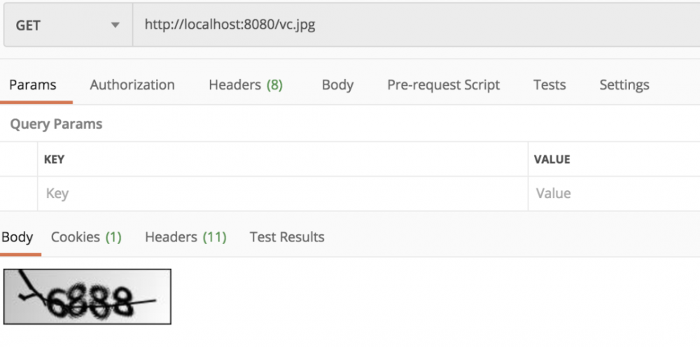Click the localhost:8080/vc.jpg URL field
This screenshot has width=700, height=347.
(x=413, y=25)
